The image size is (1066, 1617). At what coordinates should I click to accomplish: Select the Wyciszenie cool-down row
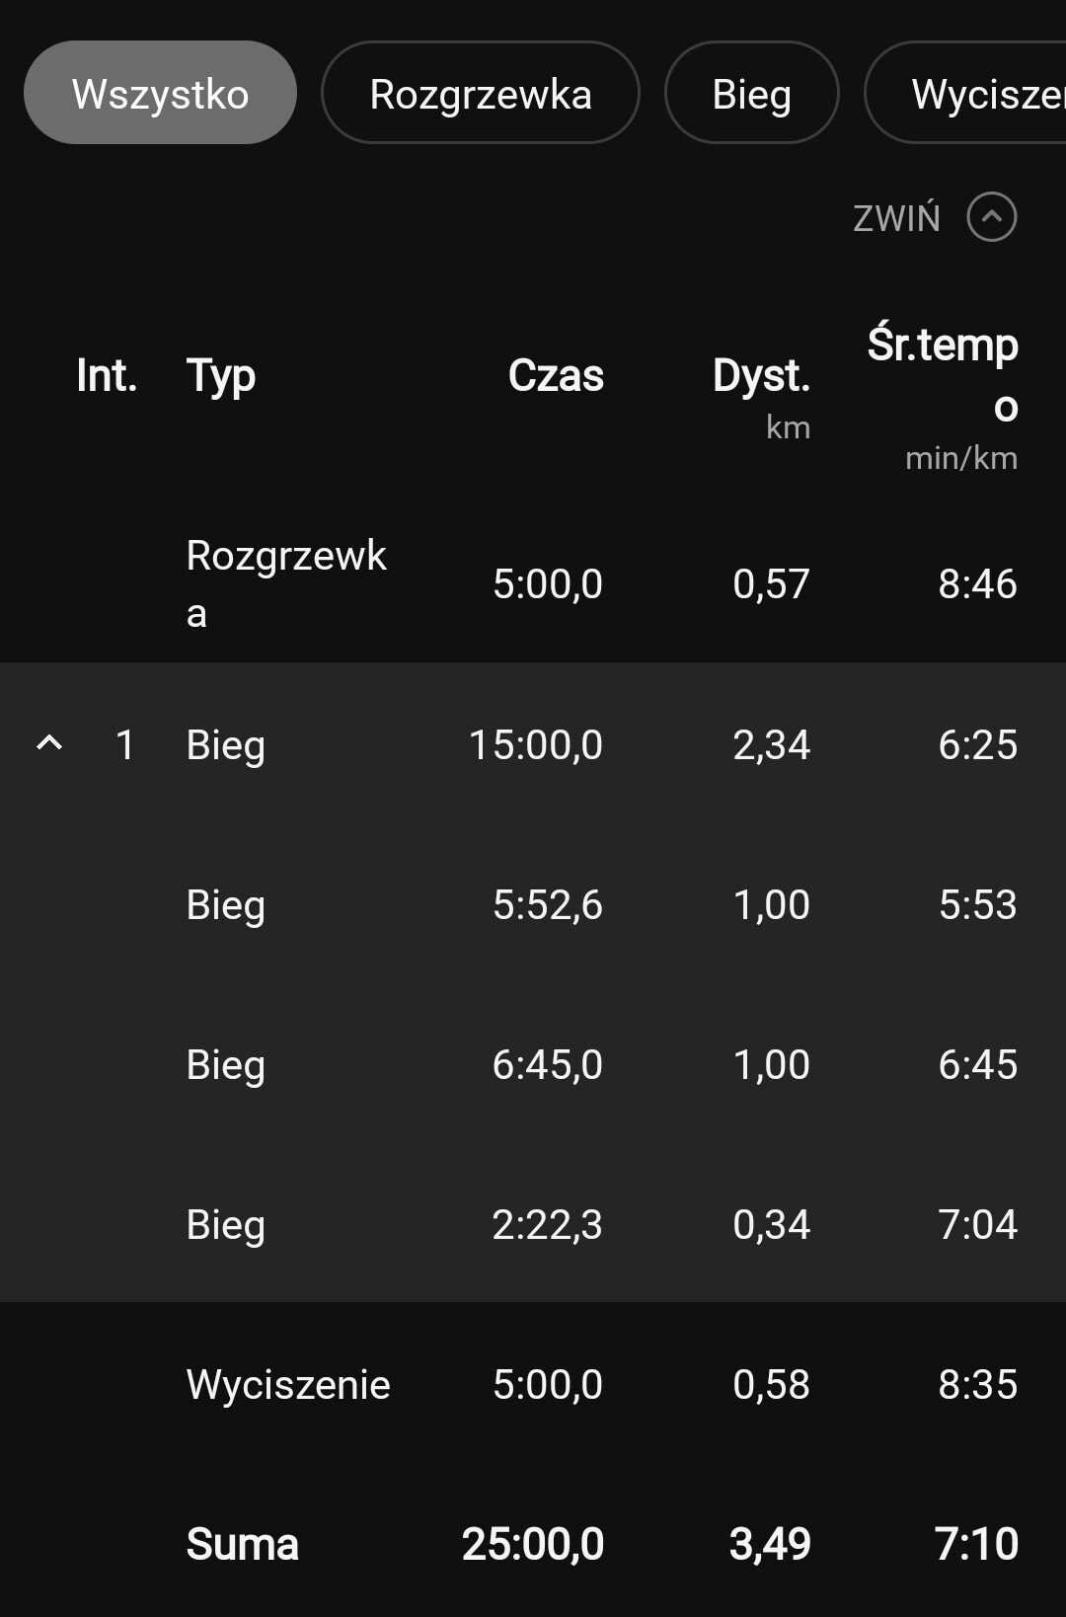pos(533,1384)
